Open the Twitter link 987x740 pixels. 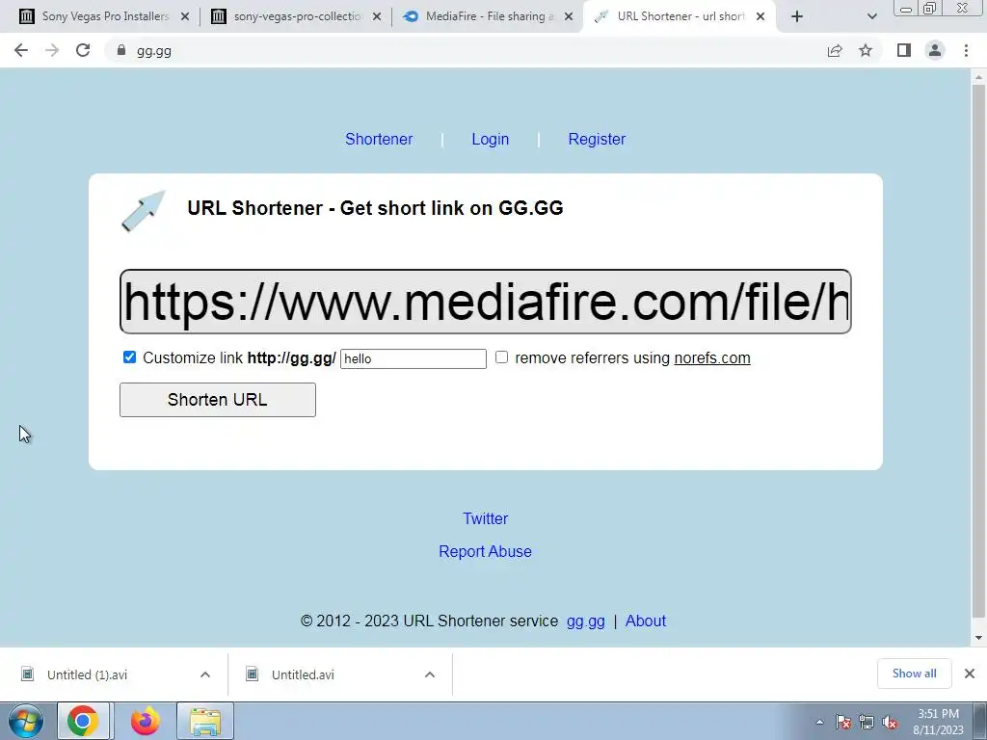(485, 518)
